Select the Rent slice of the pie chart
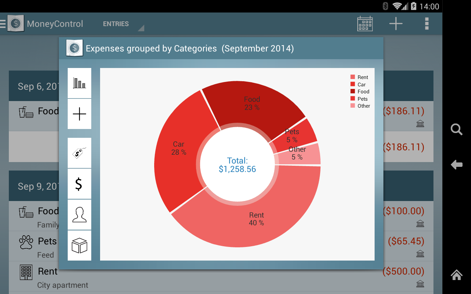The image size is (471, 294). coord(256,219)
